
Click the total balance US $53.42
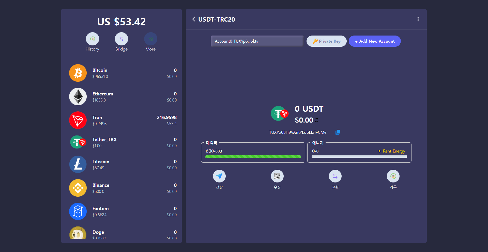[x=121, y=22]
